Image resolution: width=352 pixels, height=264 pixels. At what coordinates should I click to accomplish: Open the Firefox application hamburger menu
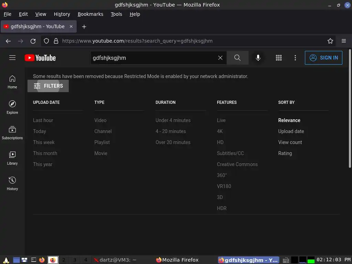tap(344, 41)
